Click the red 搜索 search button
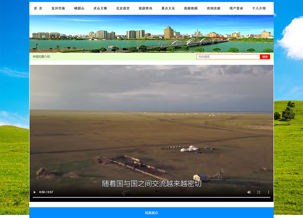This screenshot has width=303, height=218. (265, 57)
